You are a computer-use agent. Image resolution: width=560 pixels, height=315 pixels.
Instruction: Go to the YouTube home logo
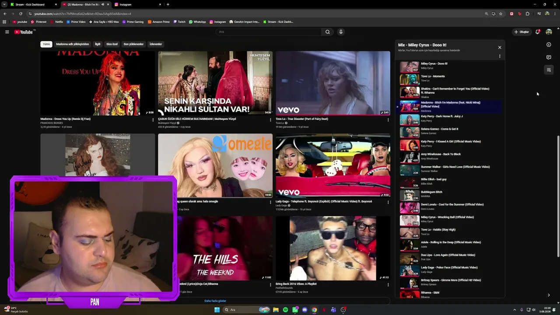tap(24, 32)
